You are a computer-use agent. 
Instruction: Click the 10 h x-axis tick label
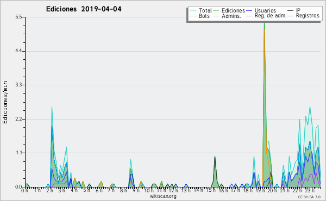point(149,190)
